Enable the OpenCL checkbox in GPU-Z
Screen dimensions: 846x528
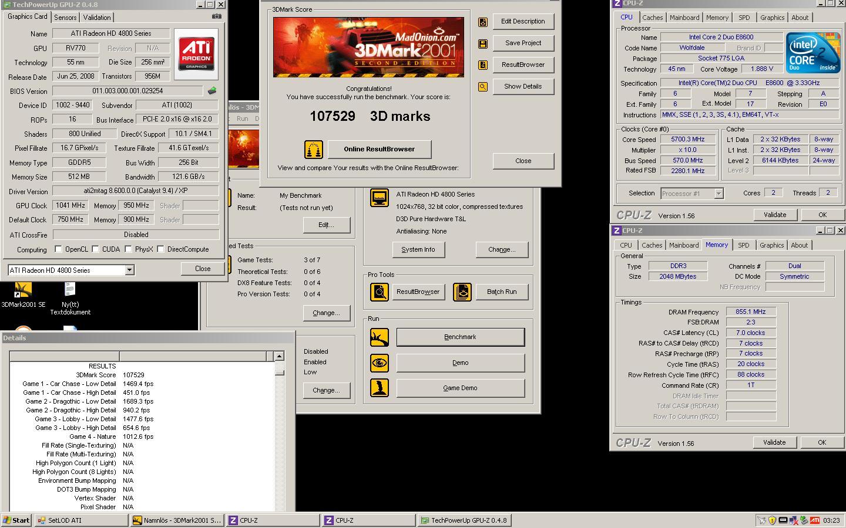58,249
